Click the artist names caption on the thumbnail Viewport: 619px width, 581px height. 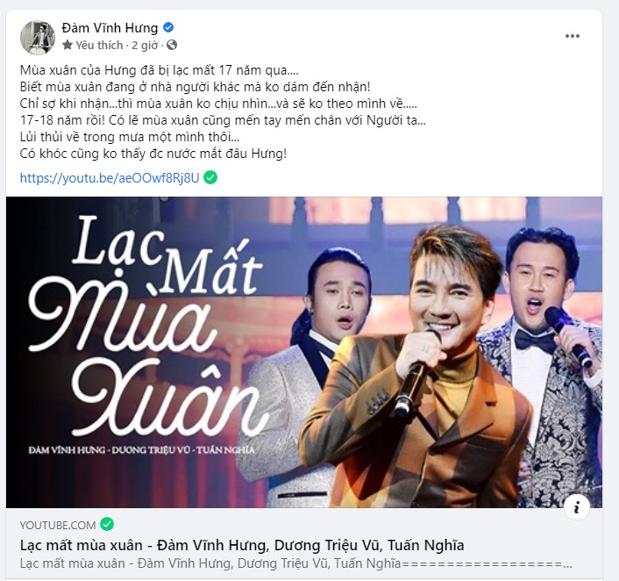point(141,449)
